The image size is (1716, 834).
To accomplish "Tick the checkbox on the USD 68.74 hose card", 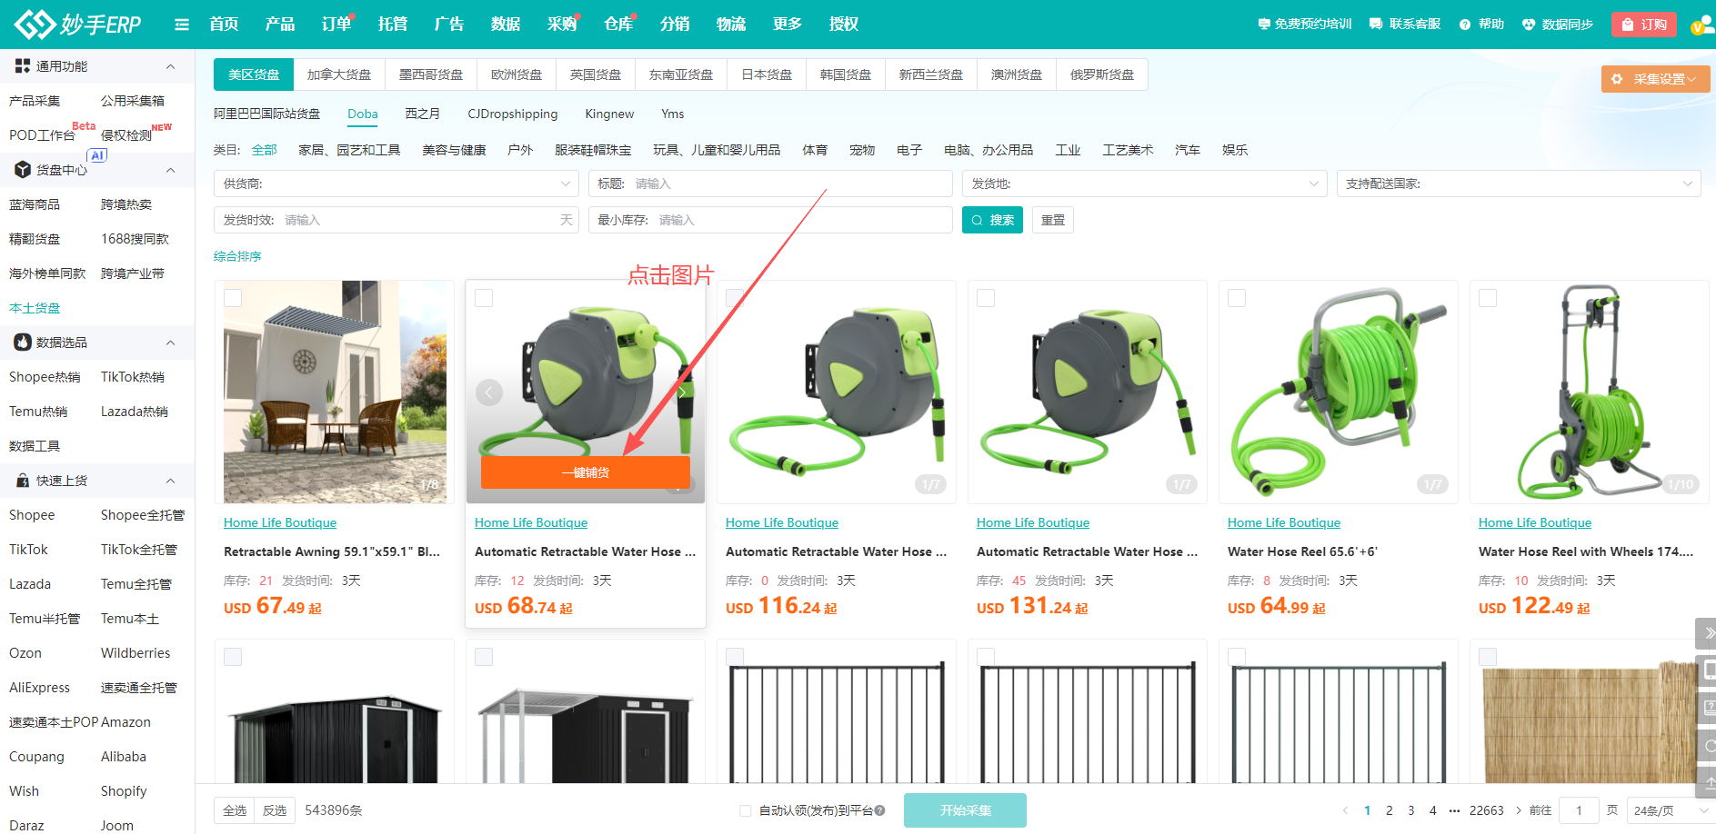I will click(x=484, y=298).
